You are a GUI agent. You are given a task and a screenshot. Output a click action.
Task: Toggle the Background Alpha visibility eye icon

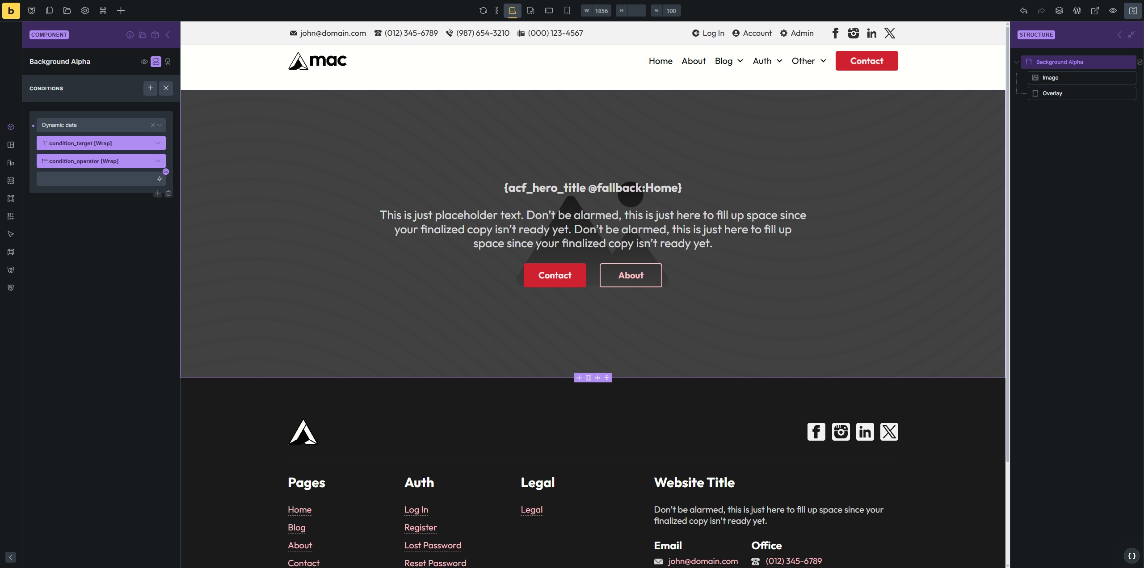(144, 62)
